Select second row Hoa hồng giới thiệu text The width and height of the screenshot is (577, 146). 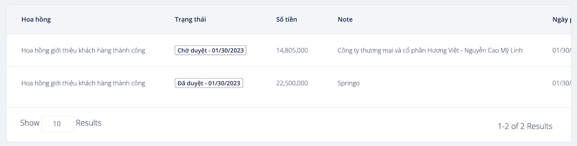(83, 83)
